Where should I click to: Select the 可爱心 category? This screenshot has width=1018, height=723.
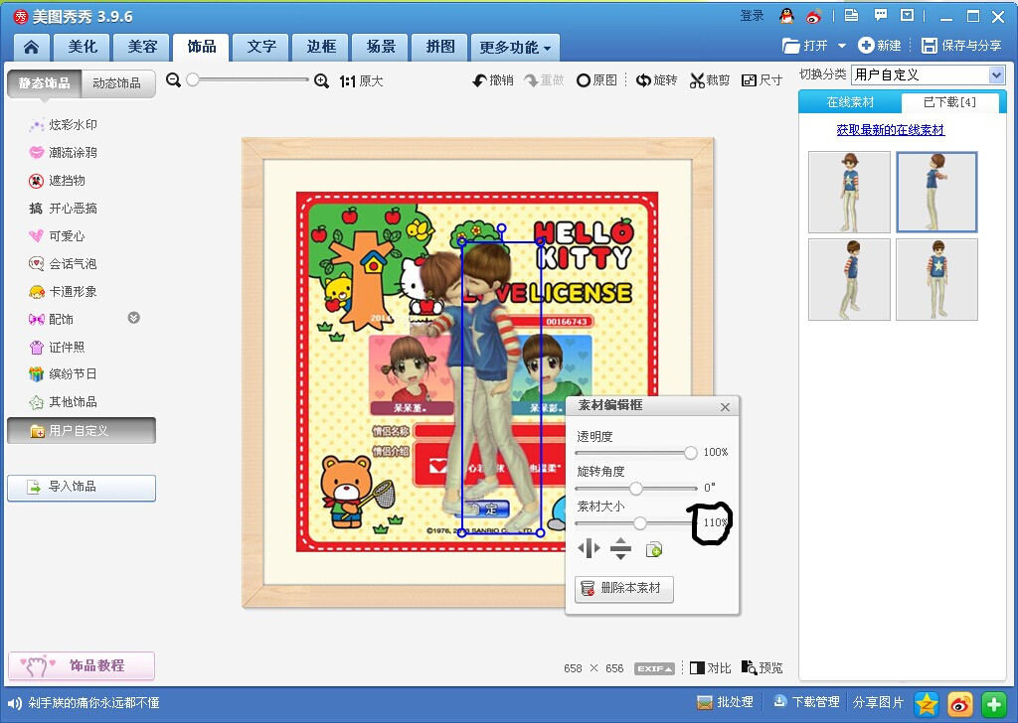coord(57,236)
